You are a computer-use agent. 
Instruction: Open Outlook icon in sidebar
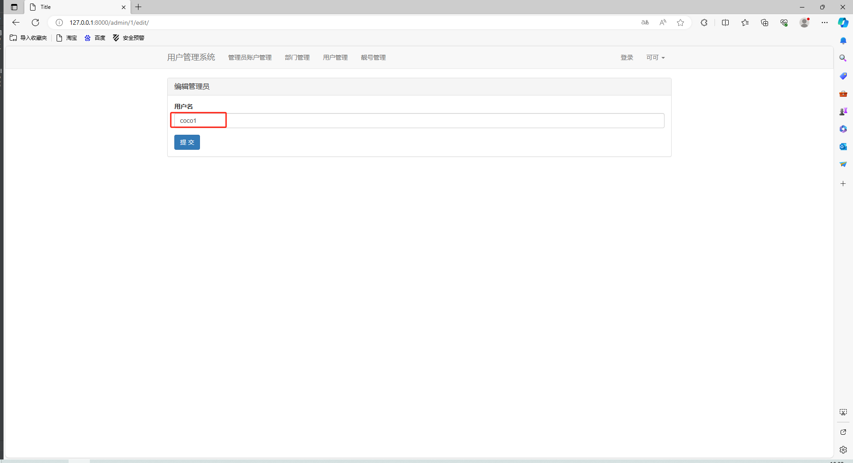coord(843,147)
